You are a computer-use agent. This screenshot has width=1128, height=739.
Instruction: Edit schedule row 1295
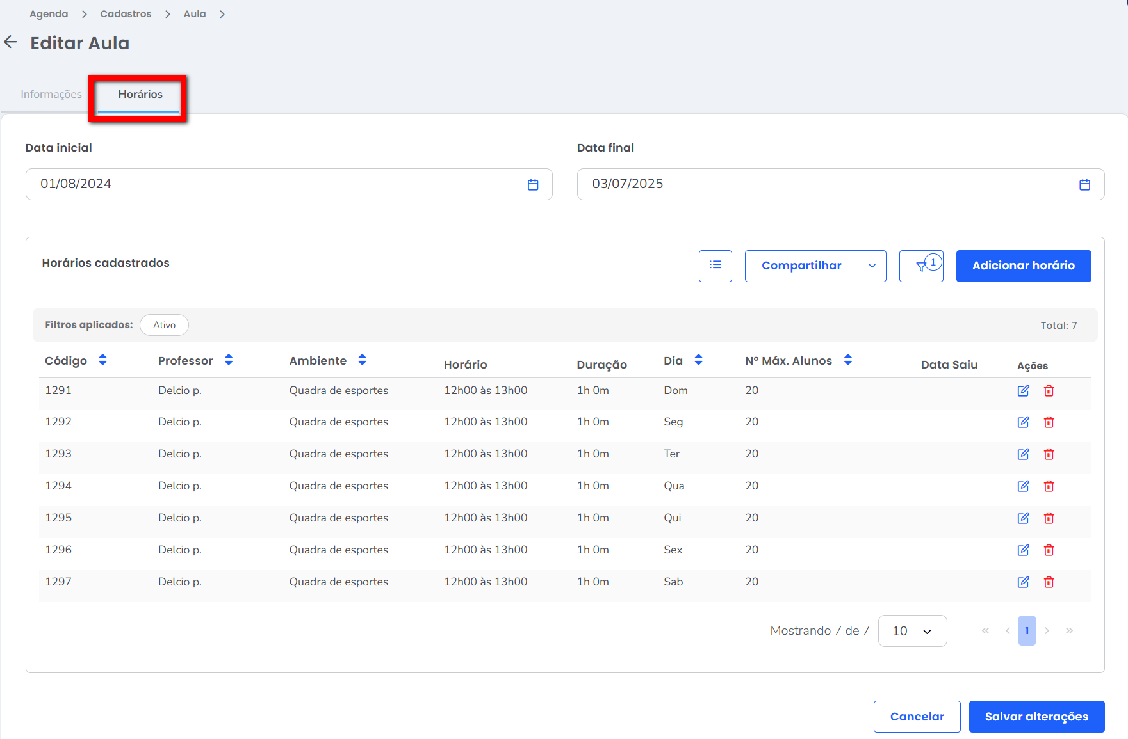click(x=1024, y=518)
